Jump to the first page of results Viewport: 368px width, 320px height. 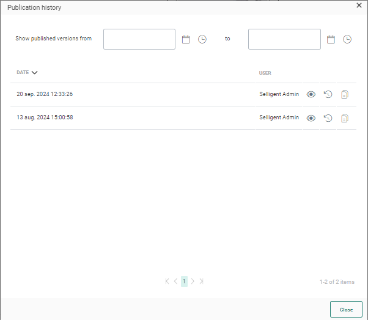167,281
